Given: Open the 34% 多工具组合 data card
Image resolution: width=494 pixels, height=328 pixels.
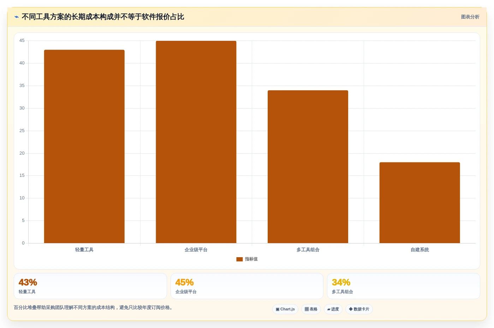Looking at the screenshot, I should (404, 286).
